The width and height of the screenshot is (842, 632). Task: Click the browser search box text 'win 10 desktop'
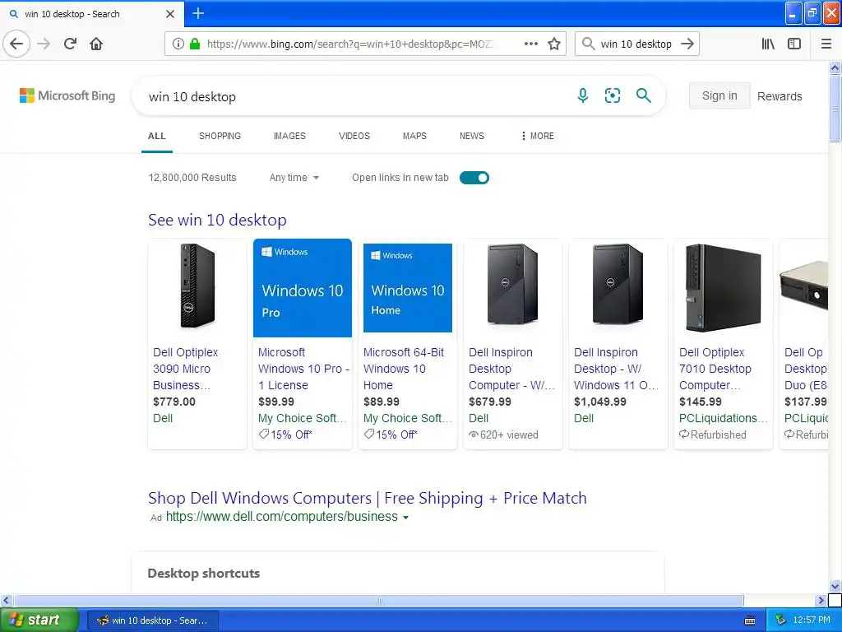tap(636, 44)
